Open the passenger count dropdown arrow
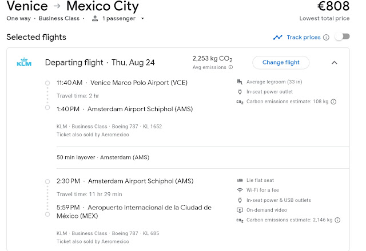The width and height of the screenshot is (366, 251). [x=142, y=18]
